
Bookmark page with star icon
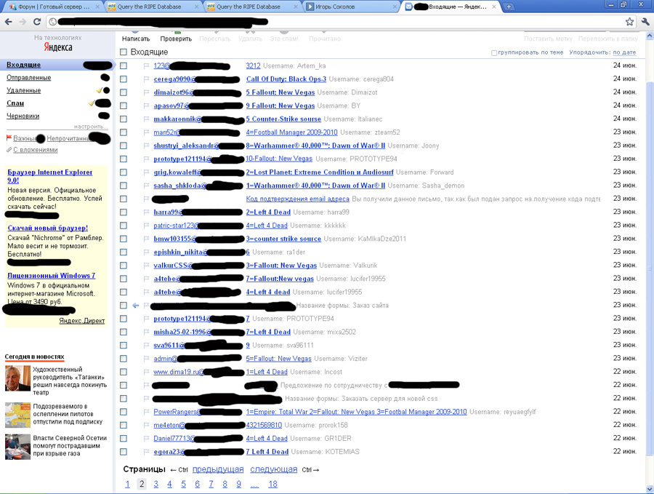(x=629, y=22)
